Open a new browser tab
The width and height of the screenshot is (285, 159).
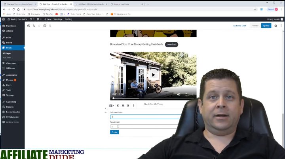(148, 4)
